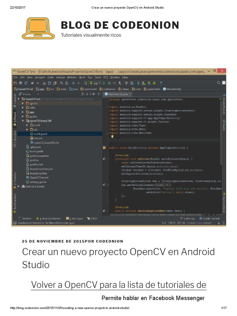Collapse the OpenCVTest root node
This screenshot has width=237, height=316.
click(x=19, y=99)
